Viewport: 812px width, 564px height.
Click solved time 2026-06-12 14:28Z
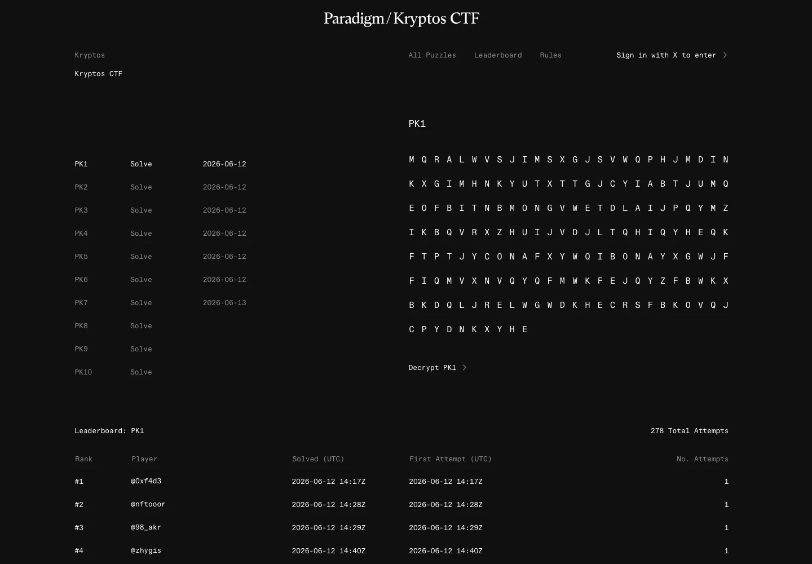(329, 505)
